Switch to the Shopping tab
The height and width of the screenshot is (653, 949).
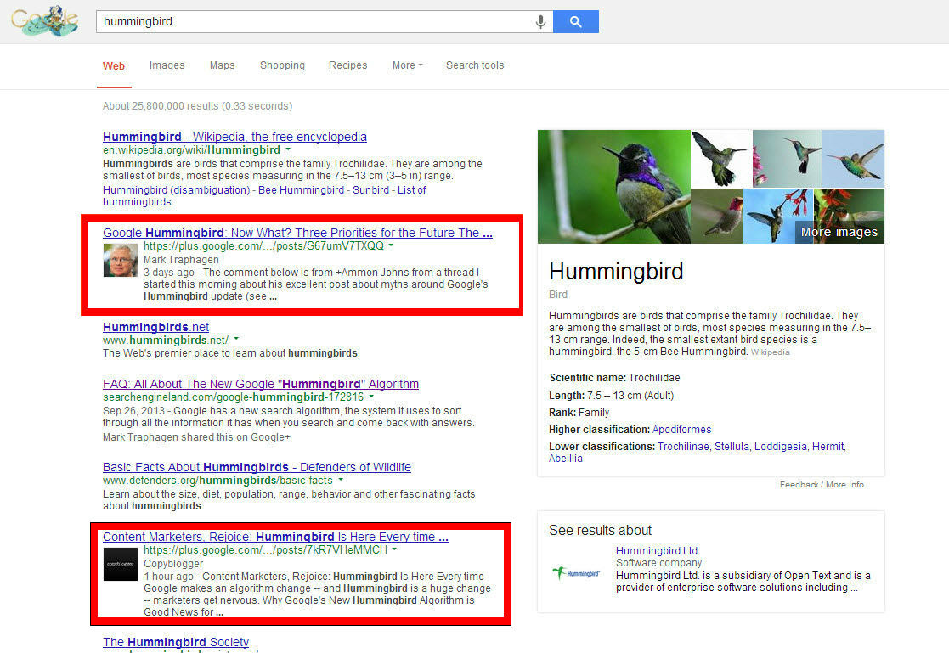[282, 65]
